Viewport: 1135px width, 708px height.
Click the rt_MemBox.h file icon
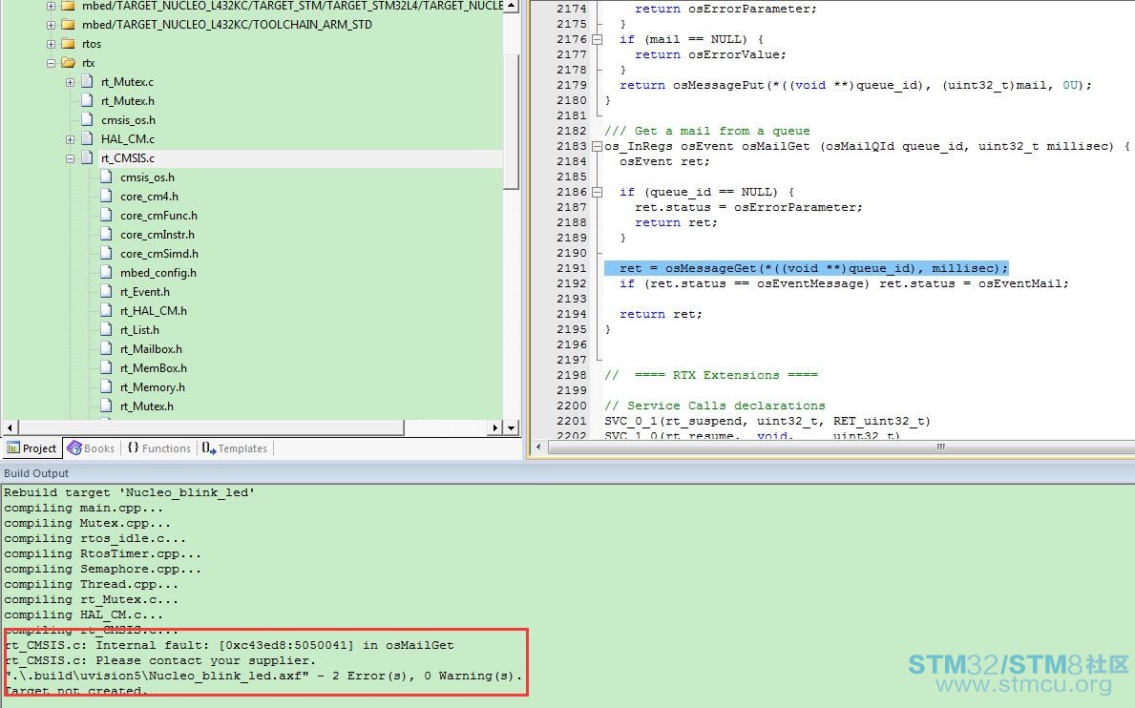106,367
